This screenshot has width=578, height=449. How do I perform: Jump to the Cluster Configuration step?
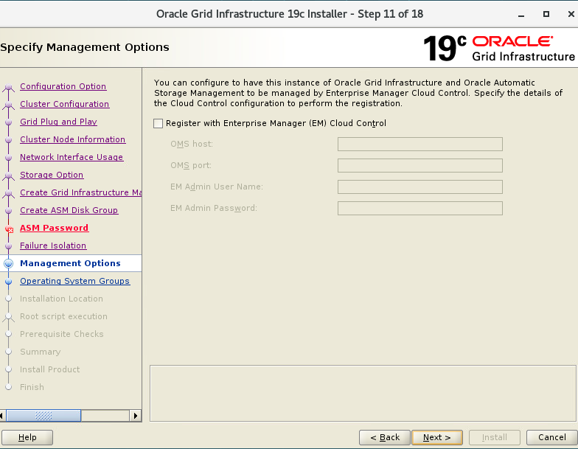tap(64, 104)
